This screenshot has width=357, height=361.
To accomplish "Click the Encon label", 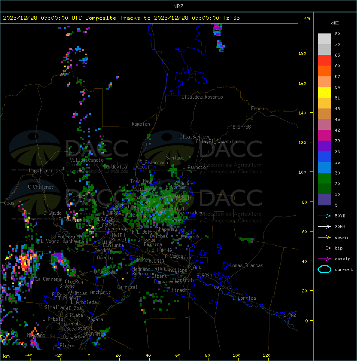I will [x=257, y=108].
